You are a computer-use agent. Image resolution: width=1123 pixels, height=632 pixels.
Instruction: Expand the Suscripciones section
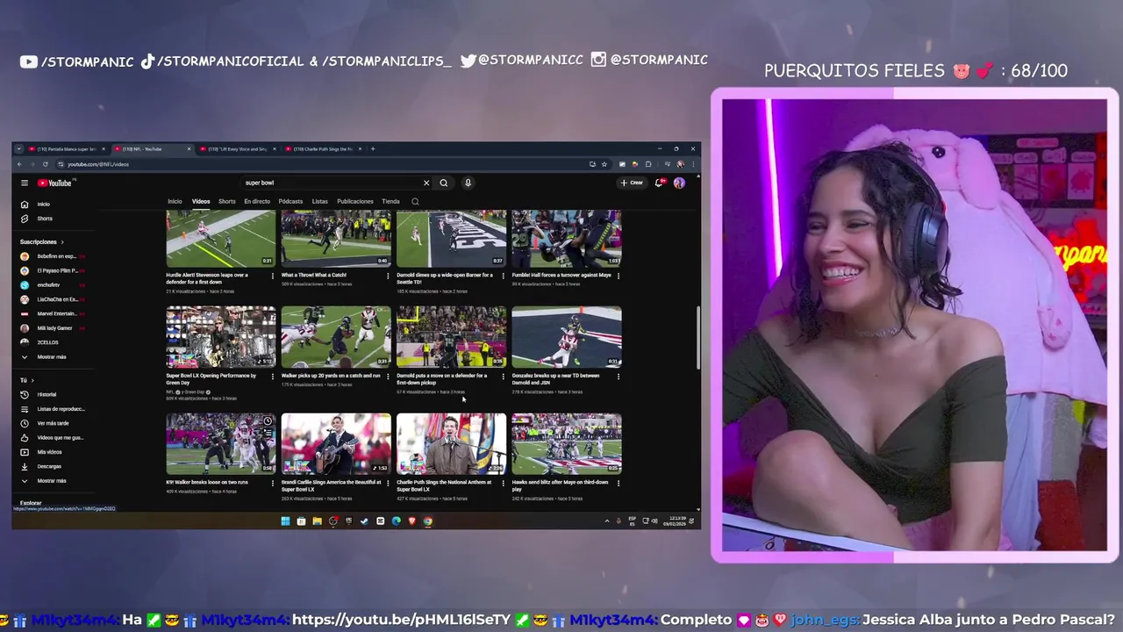pyautogui.click(x=42, y=241)
